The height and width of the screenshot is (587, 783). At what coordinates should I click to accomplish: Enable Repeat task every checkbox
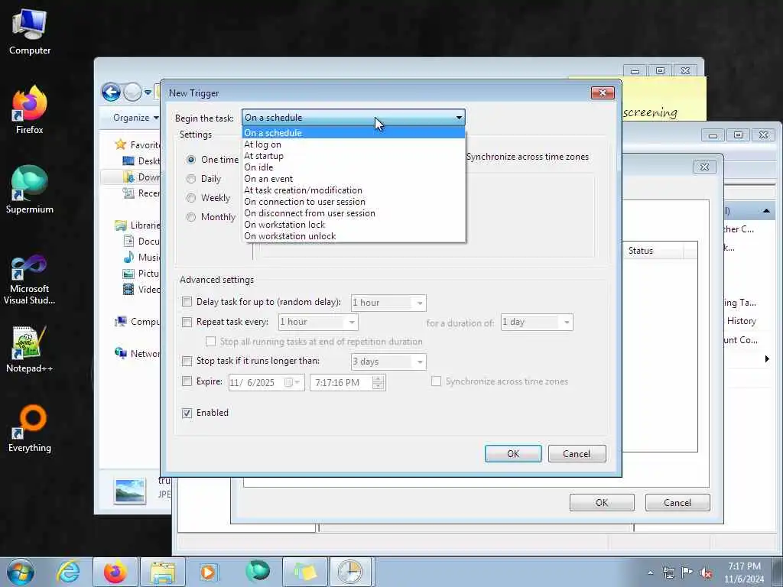coord(187,322)
